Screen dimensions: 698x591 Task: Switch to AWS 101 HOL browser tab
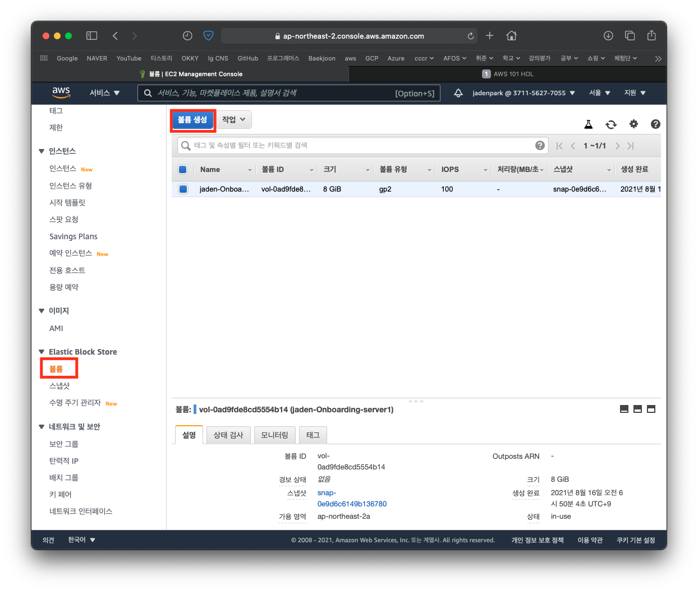[x=508, y=74]
